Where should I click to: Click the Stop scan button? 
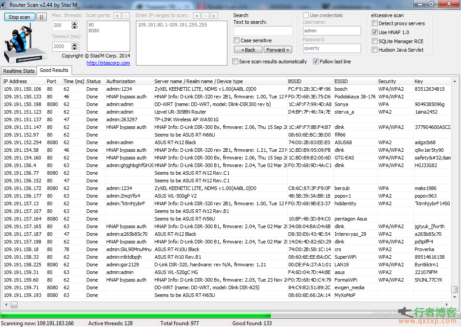(x=19, y=17)
